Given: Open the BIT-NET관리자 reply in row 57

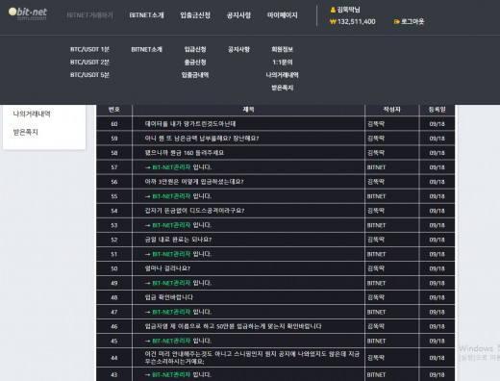Looking at the screenshot, I should pos(178,167).
